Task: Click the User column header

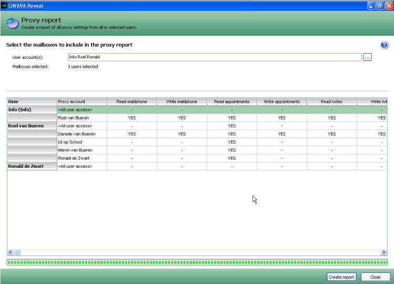Action: 32,102
